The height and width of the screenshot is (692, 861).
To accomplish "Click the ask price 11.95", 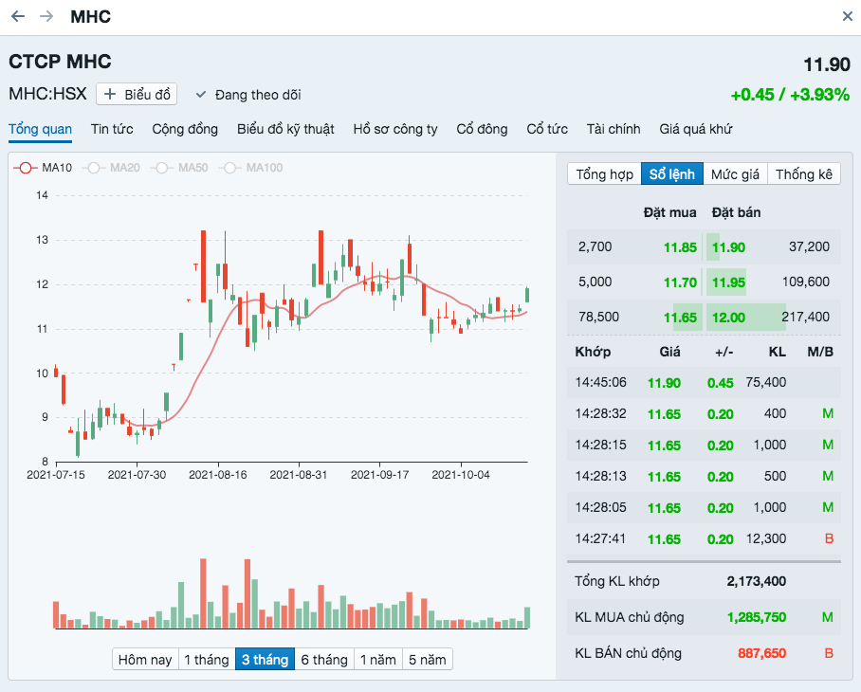I will point(728,282).
